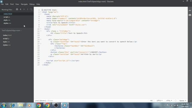Click the stylesheet link tag on line 8
The image size is (192, 108).
click(x=66, y=25)
